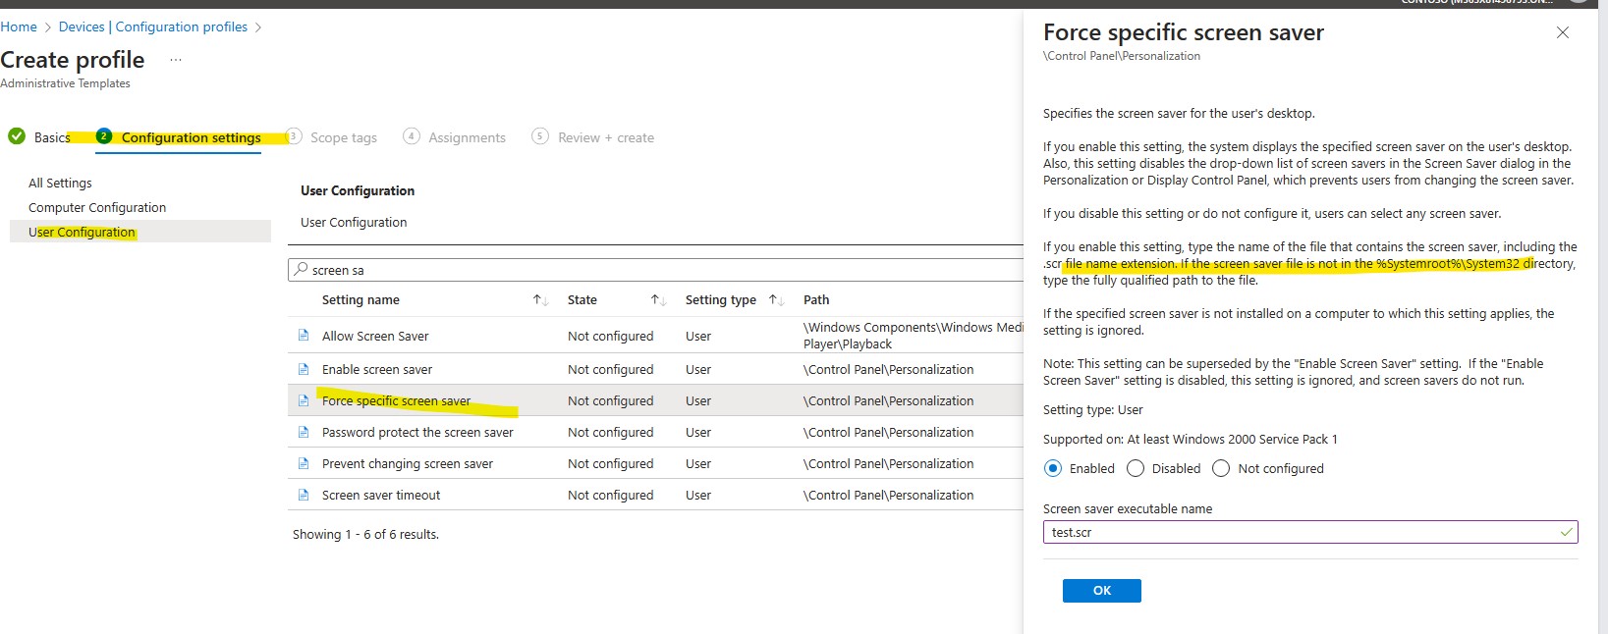Open the Configuration settings step
Image resolution: width=1608 pixels, height=634 pixels.
[x=191, y=137]
